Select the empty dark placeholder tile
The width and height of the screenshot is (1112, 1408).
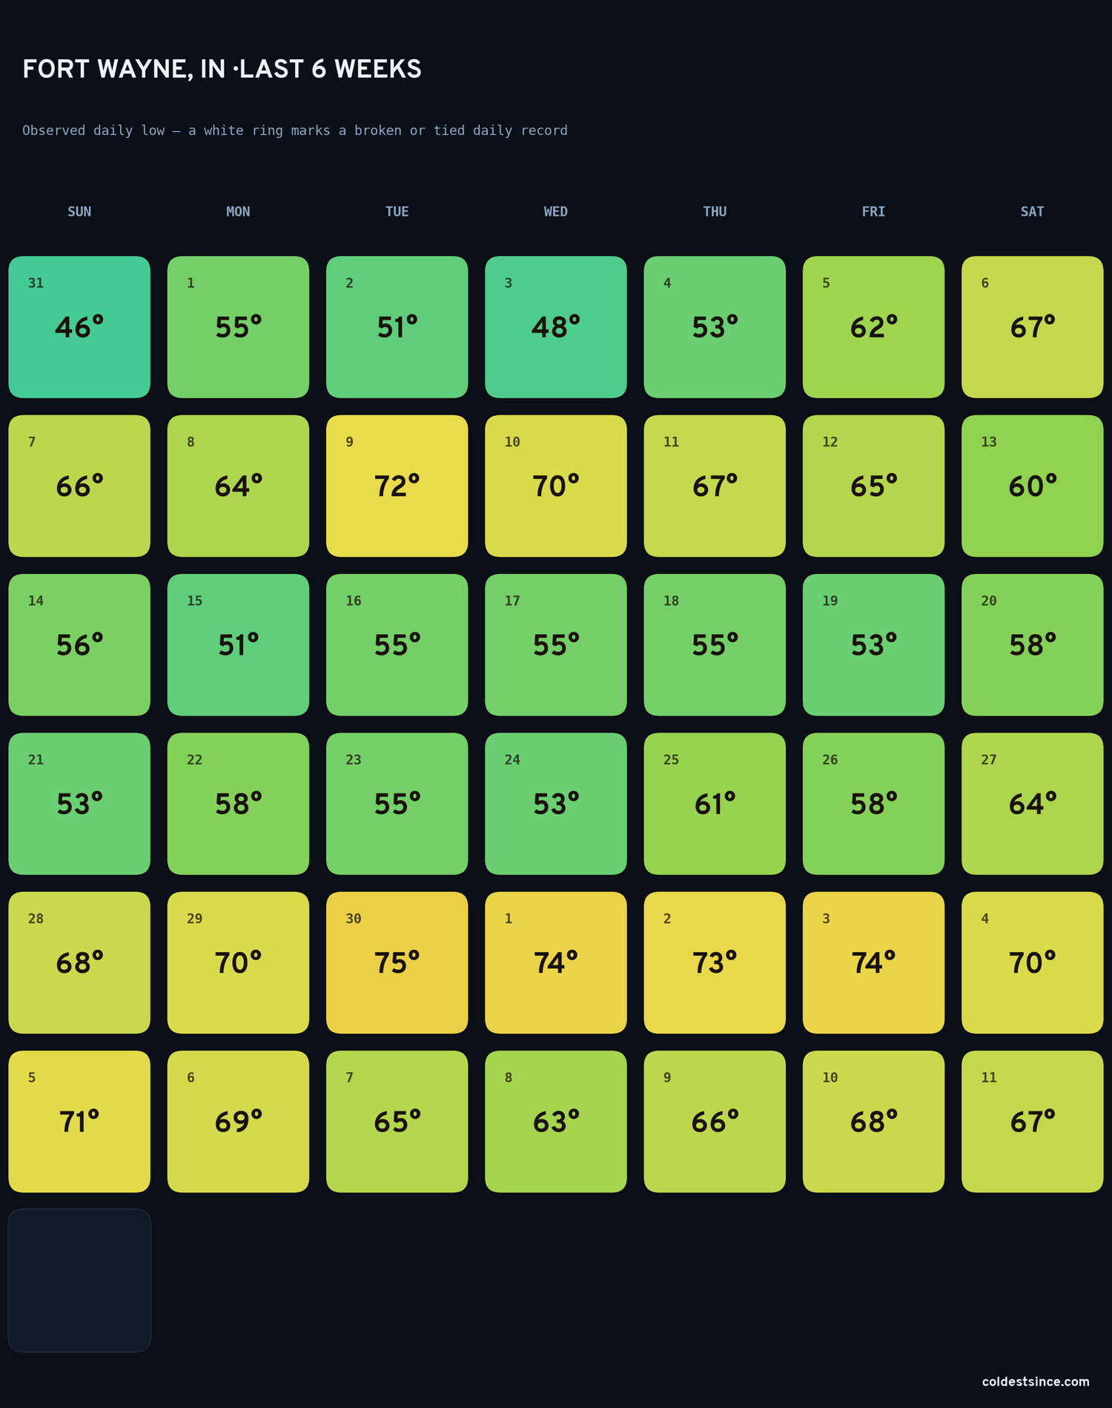tap(79, 1280)
